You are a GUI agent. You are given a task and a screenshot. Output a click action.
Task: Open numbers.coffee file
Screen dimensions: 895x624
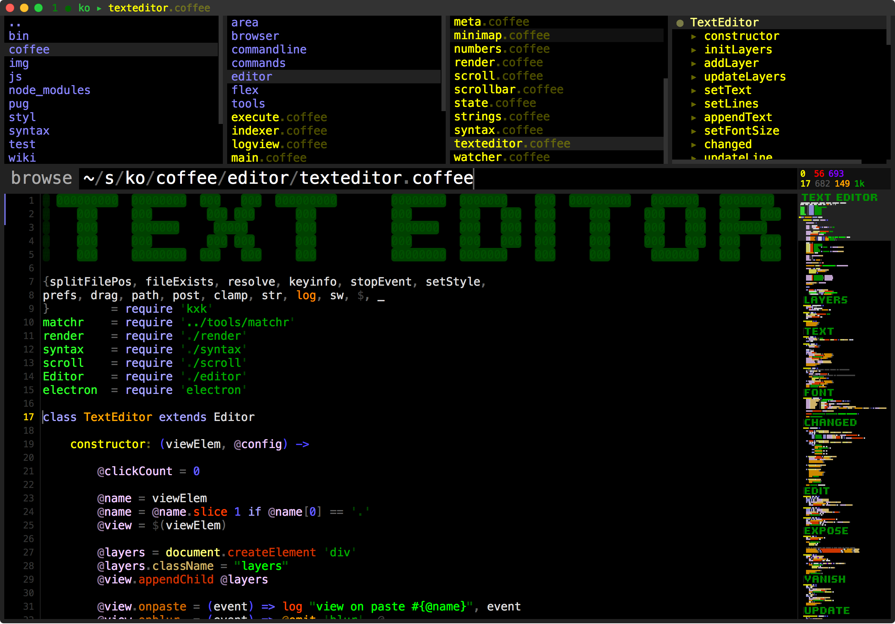[x=557, y=49]
